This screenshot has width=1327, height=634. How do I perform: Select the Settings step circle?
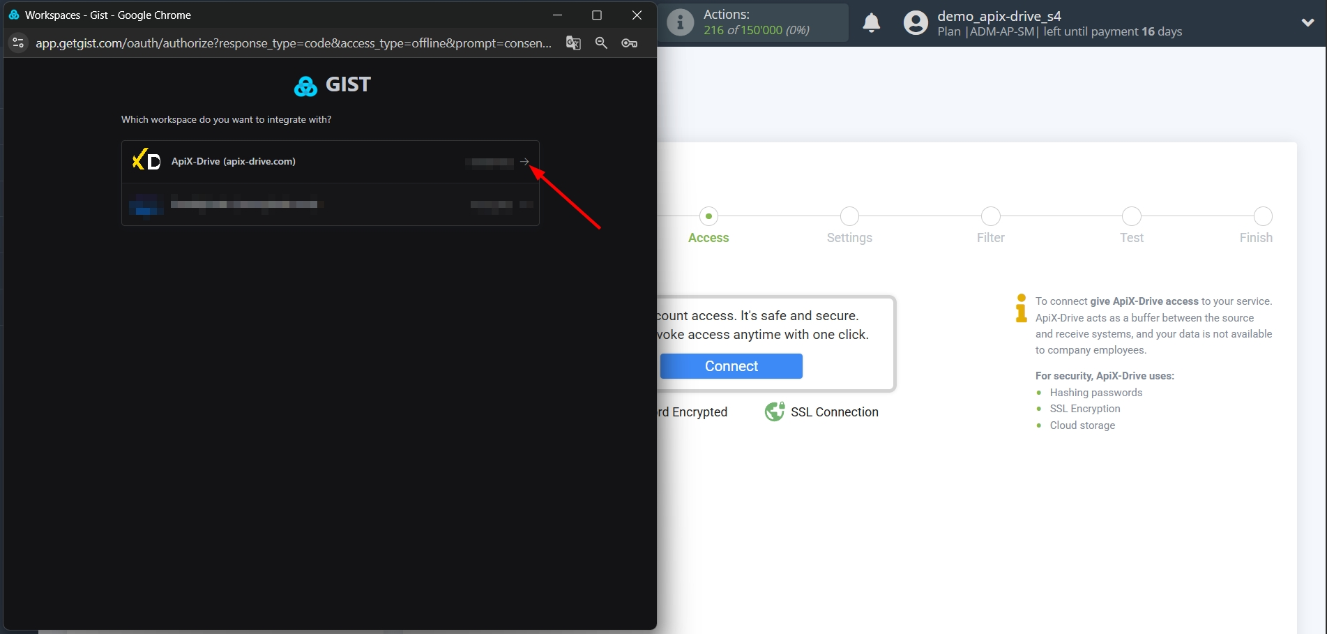849,216
